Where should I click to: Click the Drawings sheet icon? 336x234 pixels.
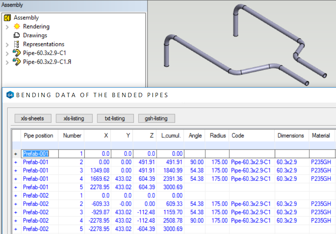coord(16,35)
